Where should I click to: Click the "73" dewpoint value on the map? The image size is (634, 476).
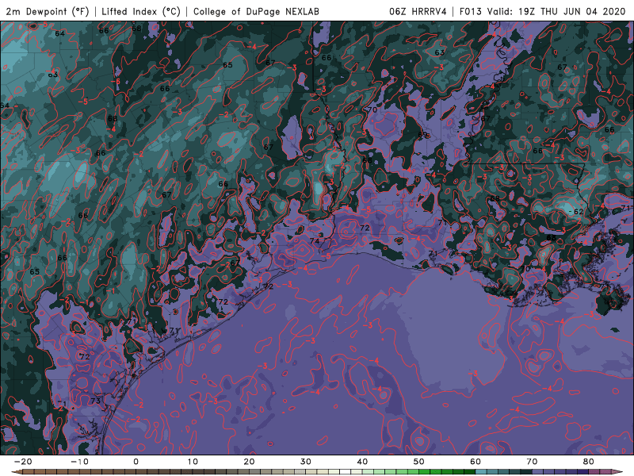tap(95, 401)
